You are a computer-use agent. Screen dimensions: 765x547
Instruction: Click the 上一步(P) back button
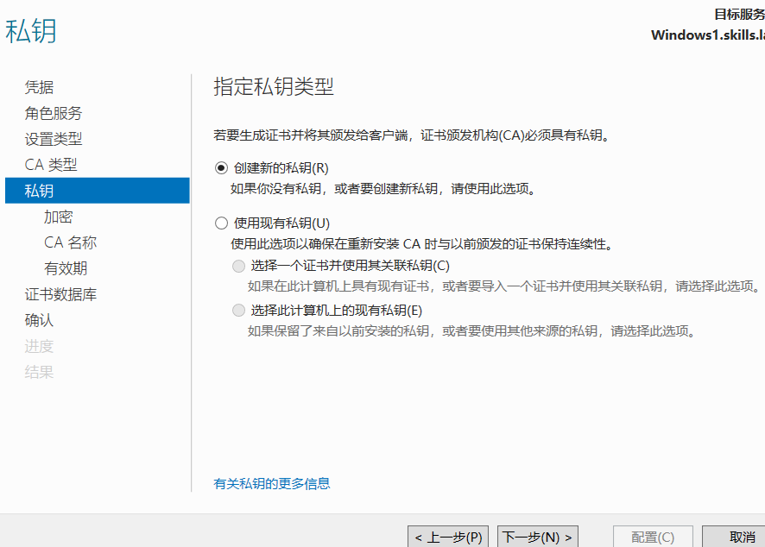point(448,537)
